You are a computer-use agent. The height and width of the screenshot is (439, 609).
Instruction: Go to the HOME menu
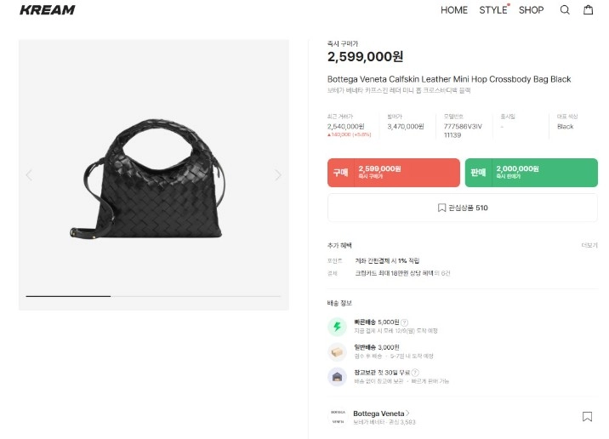click(x=453, y=10)
